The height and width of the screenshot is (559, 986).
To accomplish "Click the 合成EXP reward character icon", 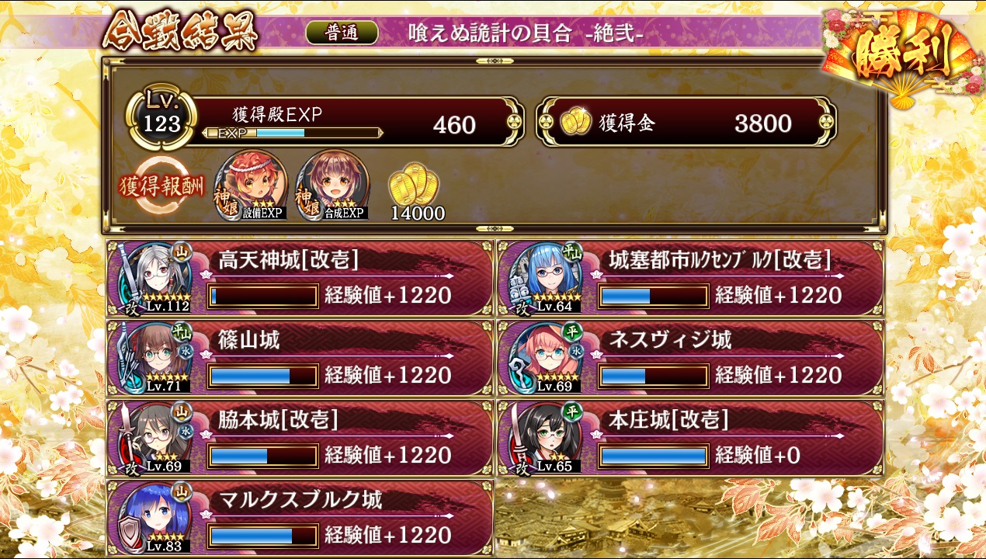I will [333, 185].
